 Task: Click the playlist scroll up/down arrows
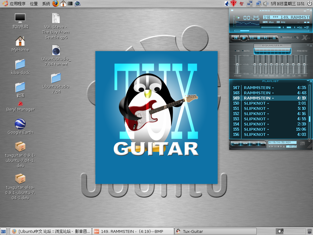pyautogui.click(x=309, y=140)
